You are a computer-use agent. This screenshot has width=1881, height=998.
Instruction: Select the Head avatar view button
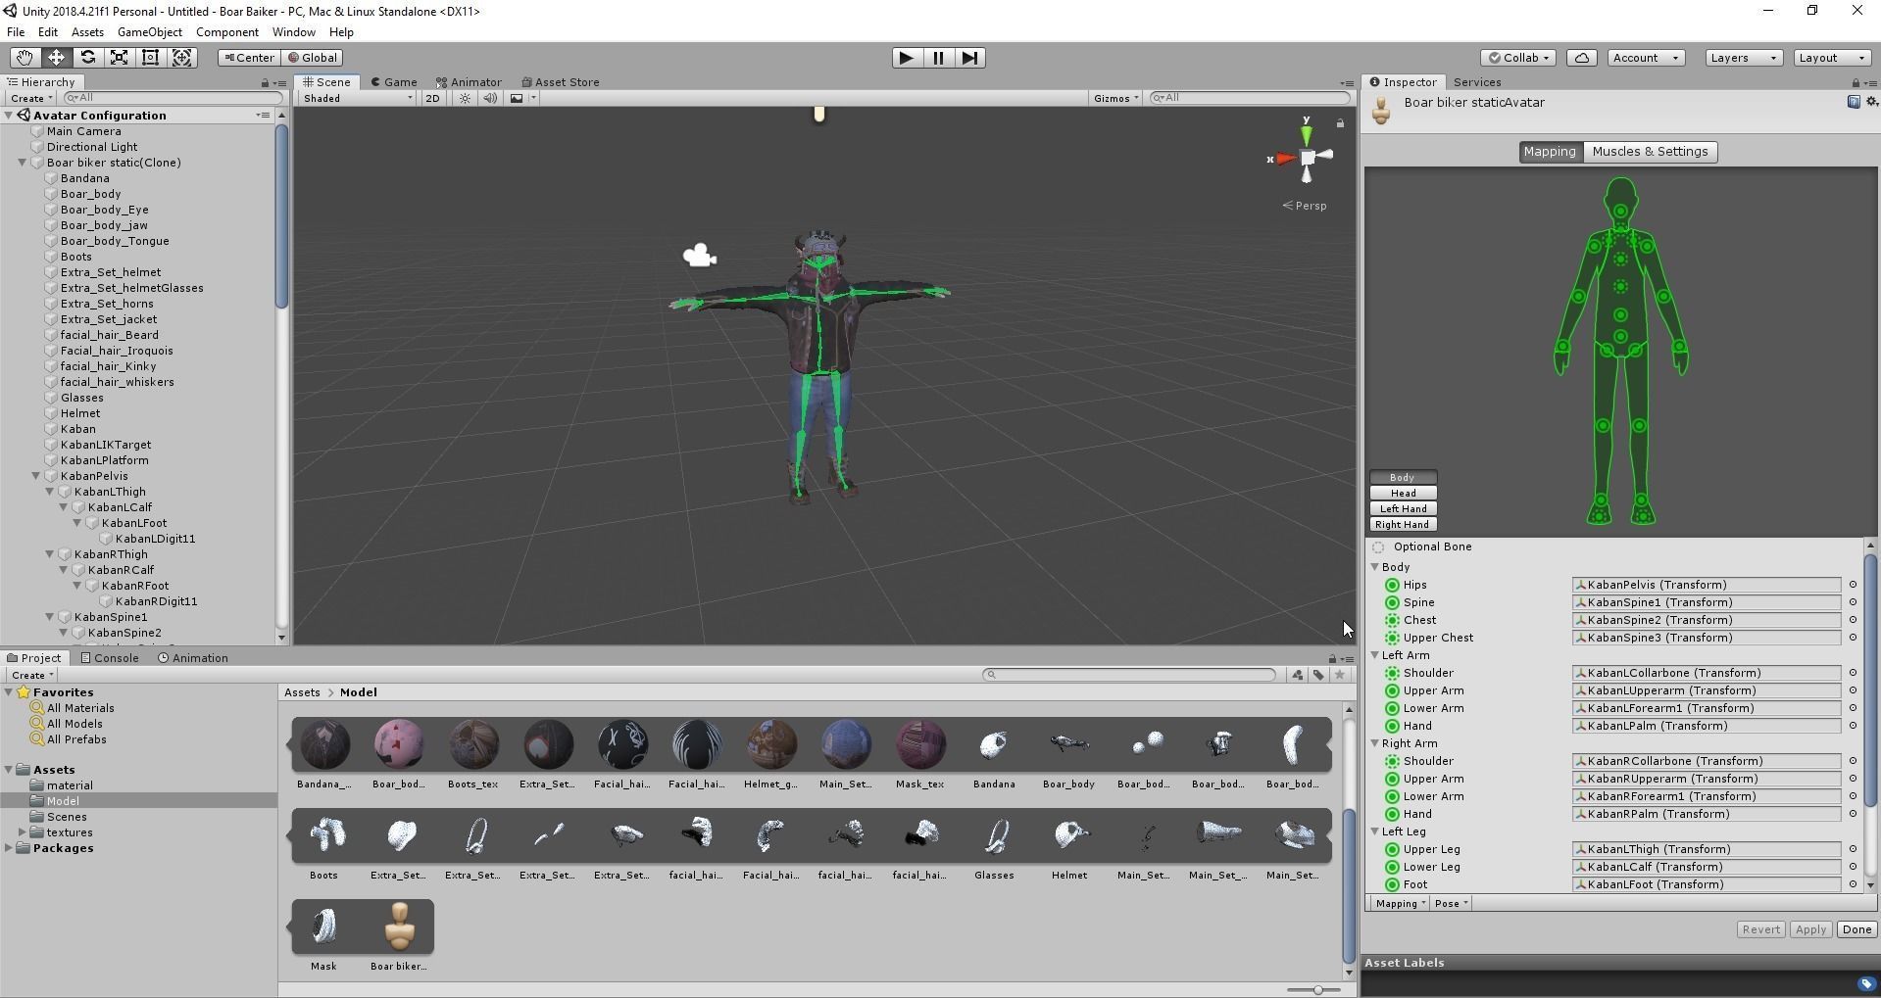(x=1403, y=494)
